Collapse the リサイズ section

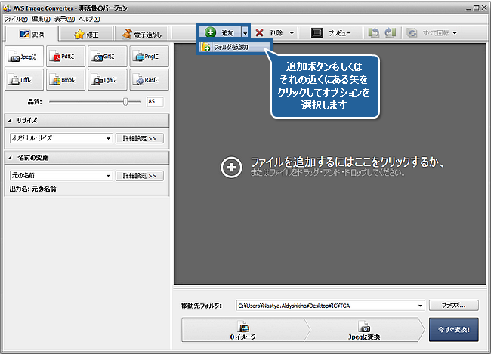tap(10, 120)
